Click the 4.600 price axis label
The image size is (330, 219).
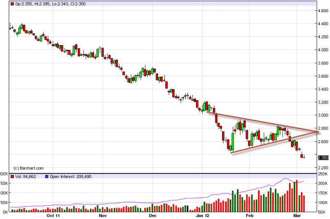[x=323, y=11]
